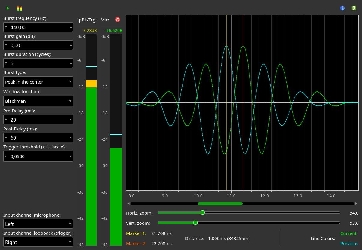
Task: Start measurement with the green play icon
Action: point(8,8)
